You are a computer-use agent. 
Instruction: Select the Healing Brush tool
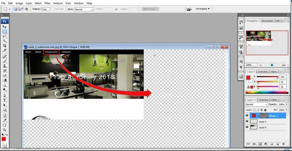(5, 56)
